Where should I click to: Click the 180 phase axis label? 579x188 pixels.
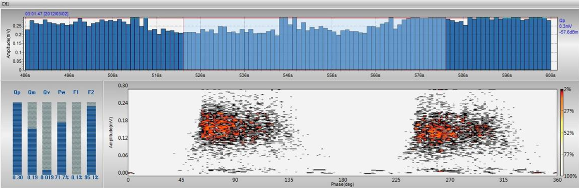(x=343, y=180)
